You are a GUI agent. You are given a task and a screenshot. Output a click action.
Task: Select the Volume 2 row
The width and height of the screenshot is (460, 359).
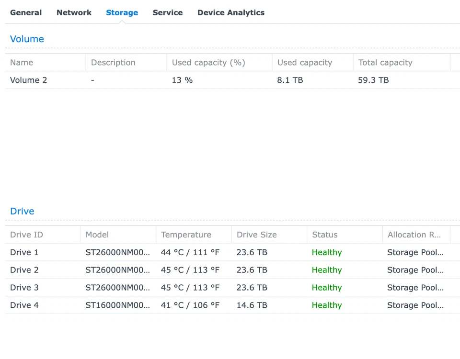(29, 80)
